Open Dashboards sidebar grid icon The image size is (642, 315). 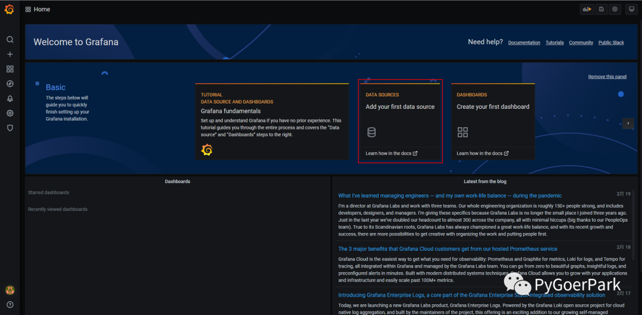[10, 69]
